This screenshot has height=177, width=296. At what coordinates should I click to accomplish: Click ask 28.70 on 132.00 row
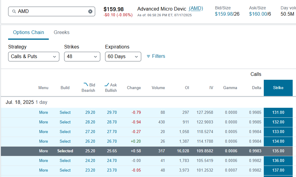112,122
